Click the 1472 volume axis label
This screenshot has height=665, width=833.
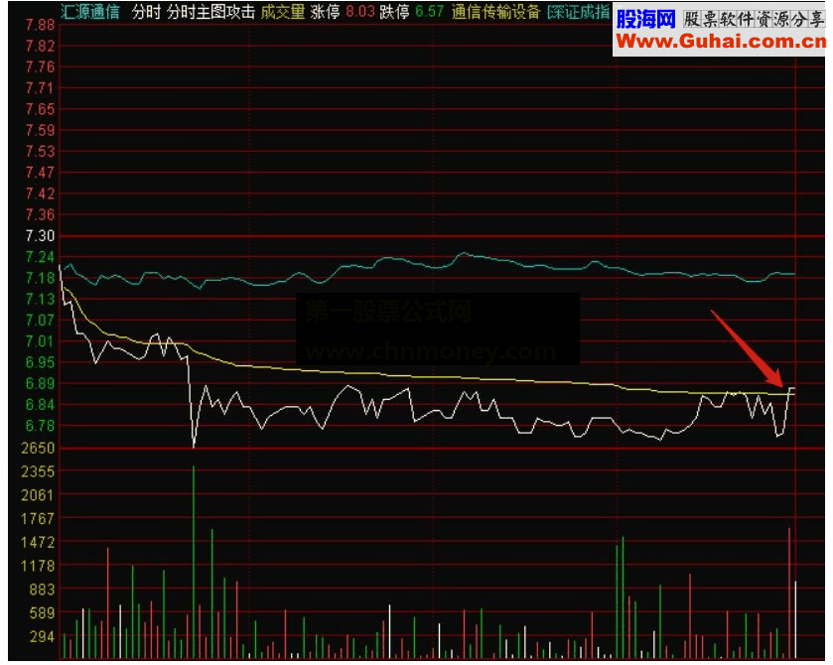[38, 542]
